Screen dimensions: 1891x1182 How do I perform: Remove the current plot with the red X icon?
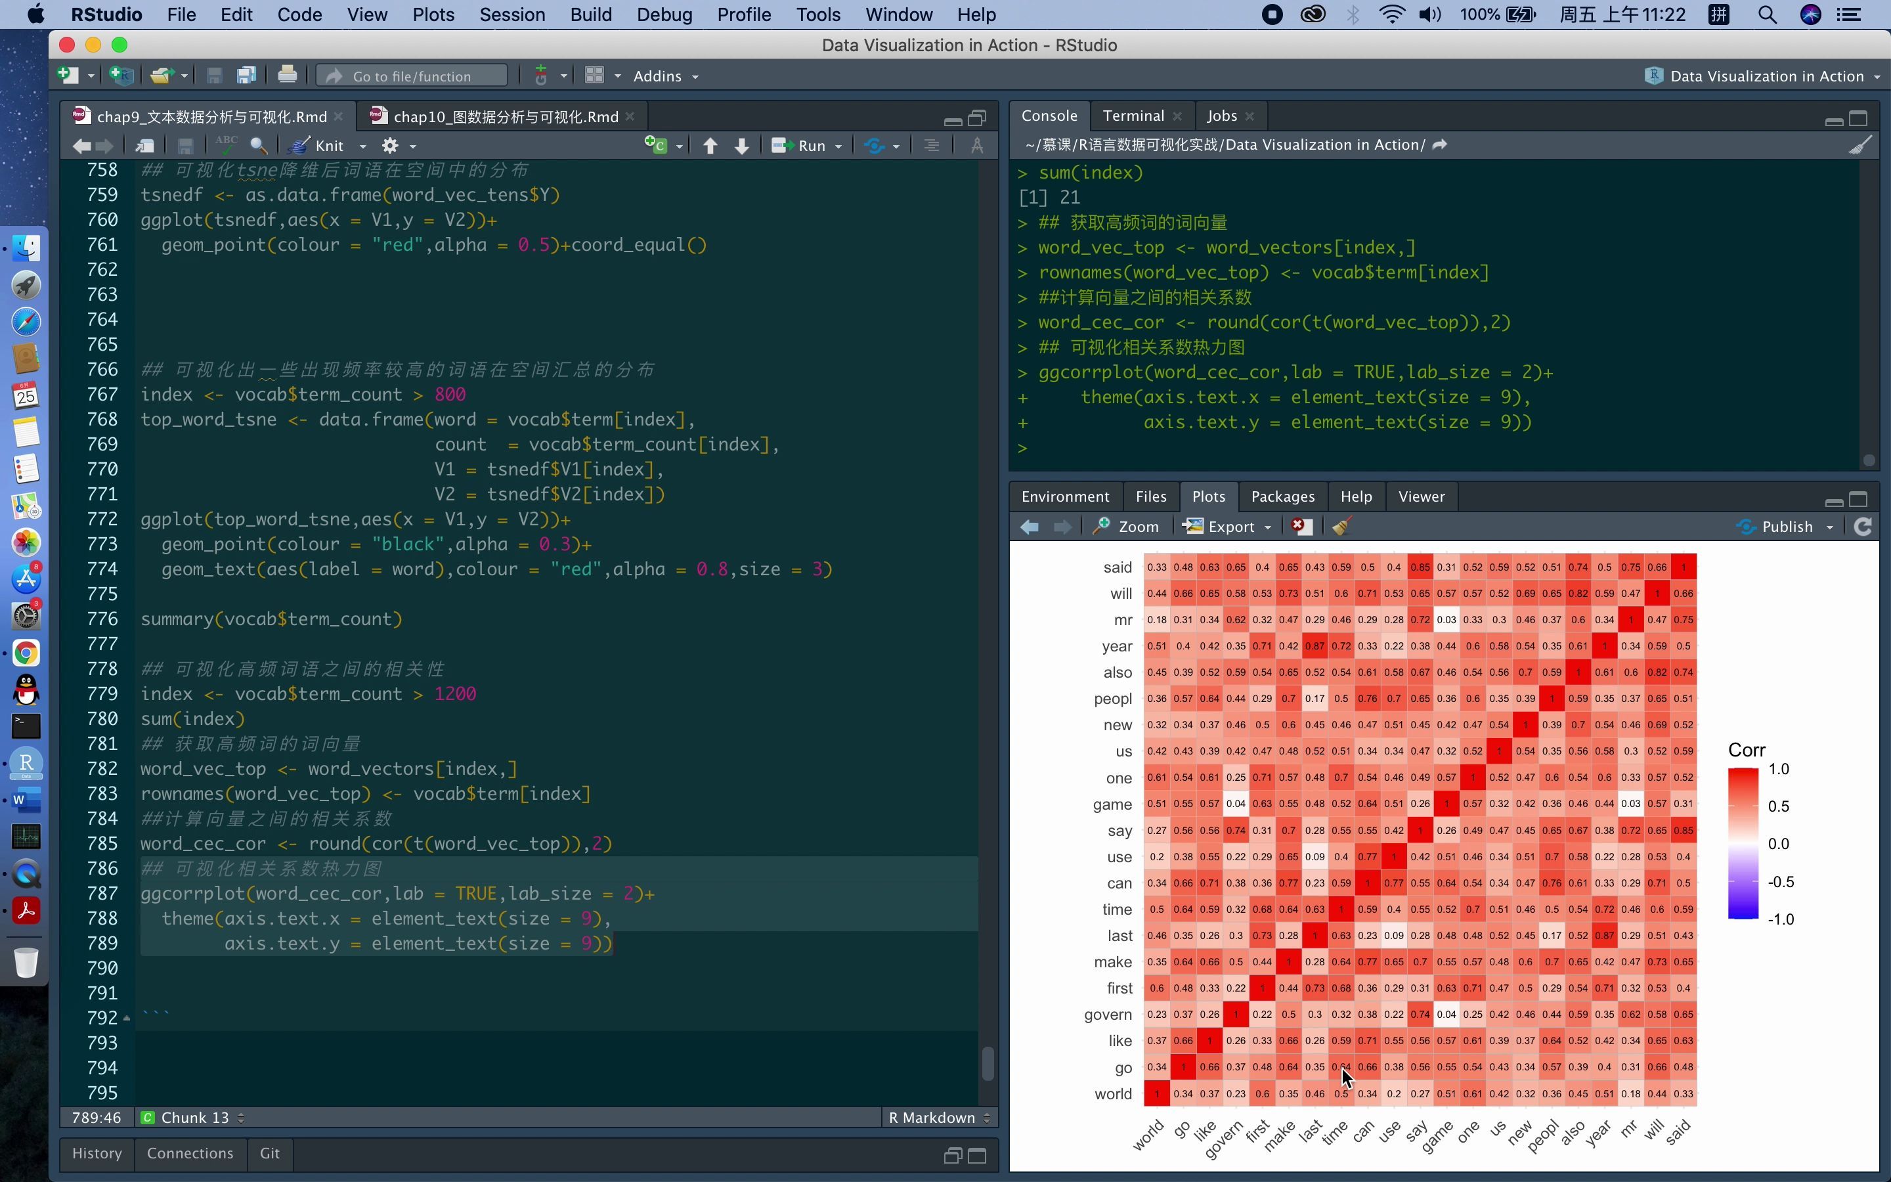pyautogui.click(x=1301, y=527)
